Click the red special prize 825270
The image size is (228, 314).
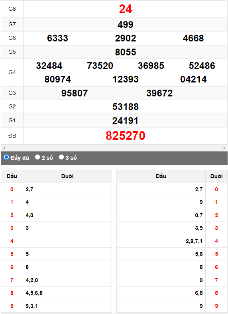point(126,135)
